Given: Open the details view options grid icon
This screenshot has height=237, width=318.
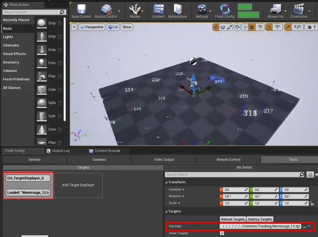Looking at the screenshot, I should pos(310,174).
